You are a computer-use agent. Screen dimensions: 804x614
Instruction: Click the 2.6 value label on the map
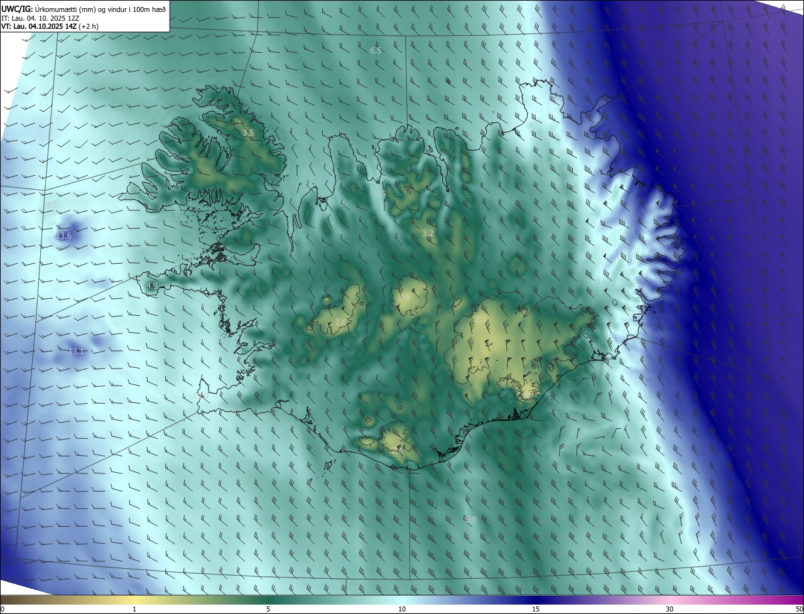[x=340, y=323]
